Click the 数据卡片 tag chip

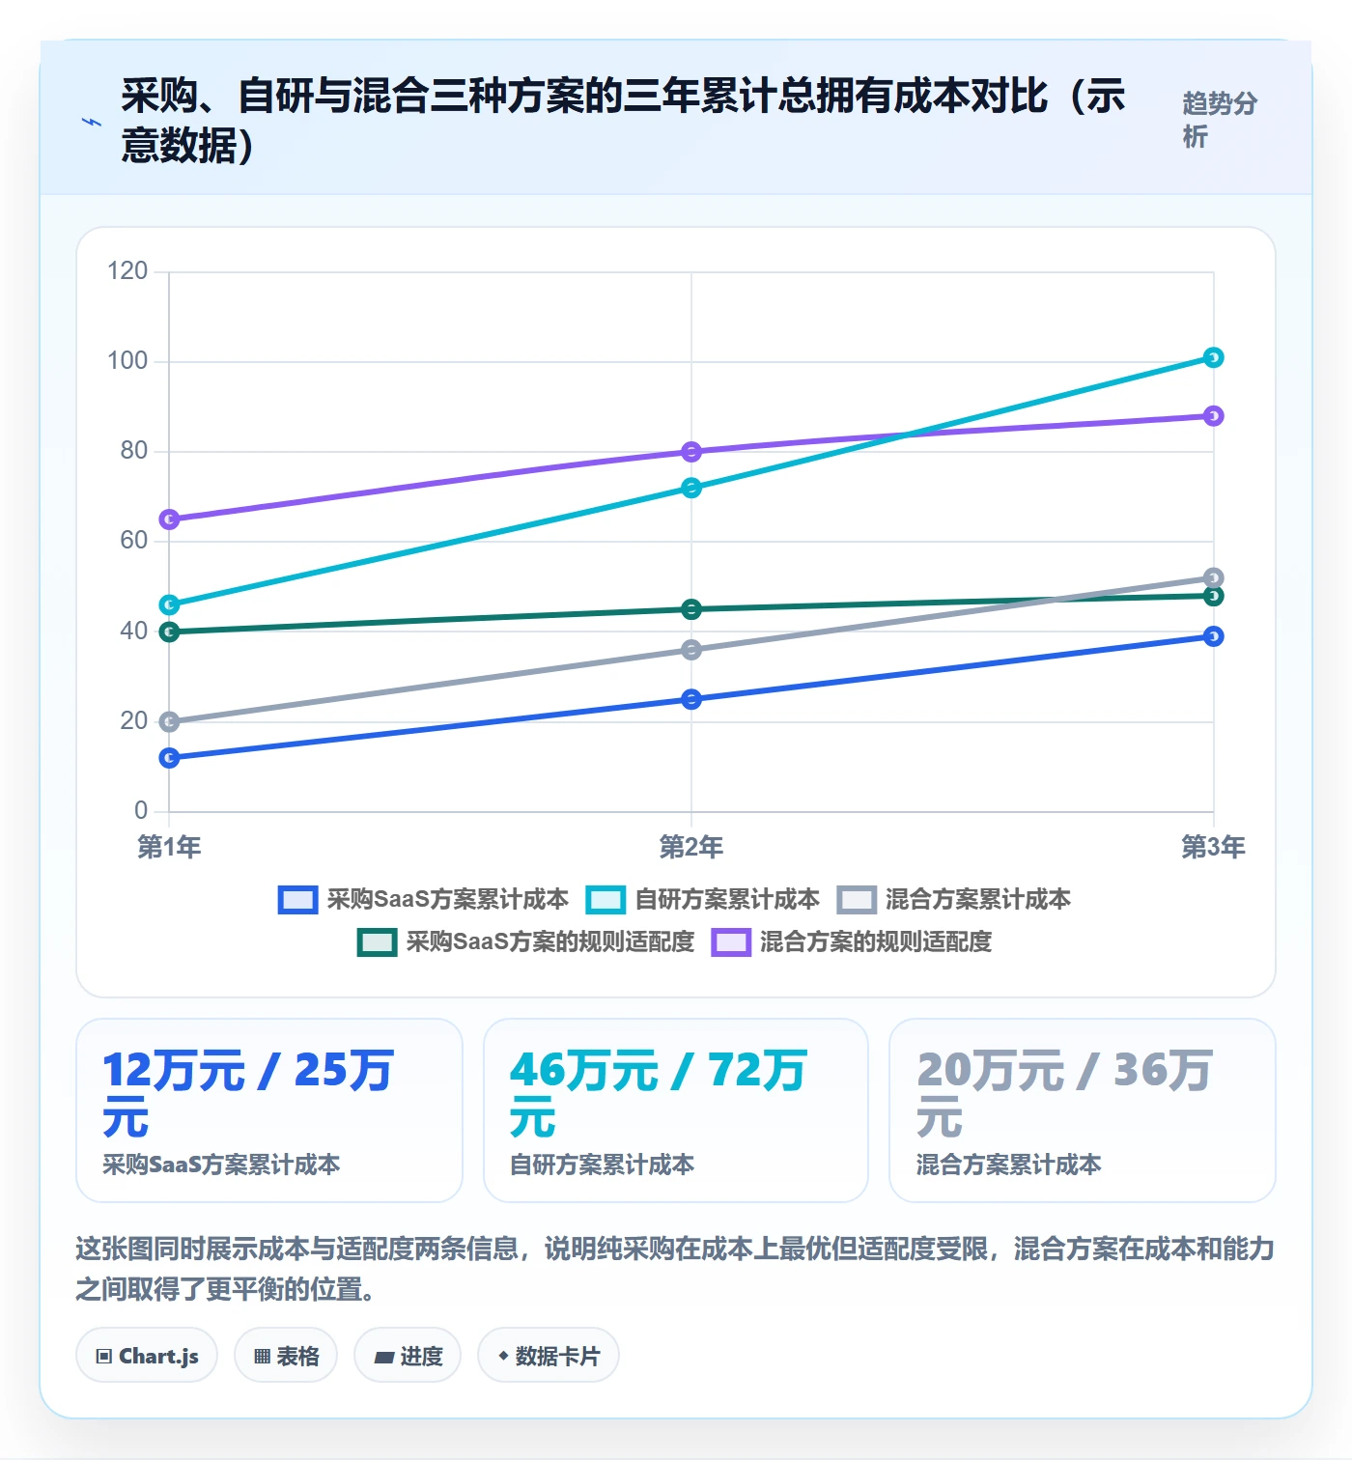point(549,1356)
